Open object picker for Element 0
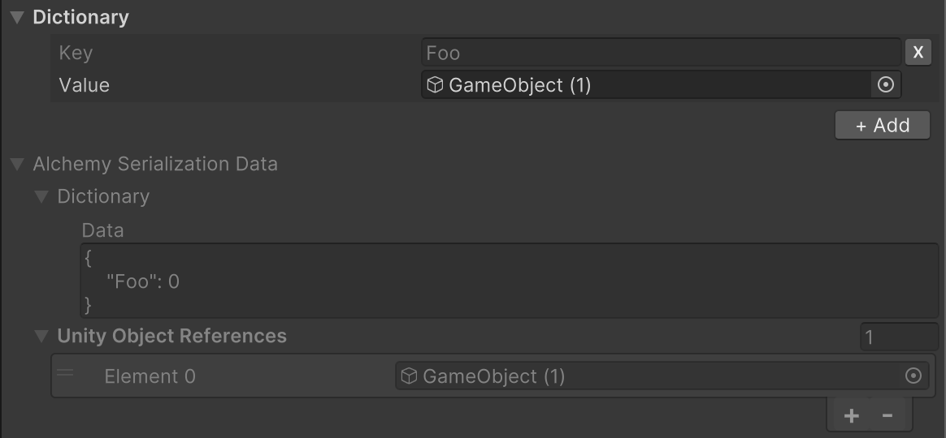This screenshot has height=438, width=946. click(913, 376)
